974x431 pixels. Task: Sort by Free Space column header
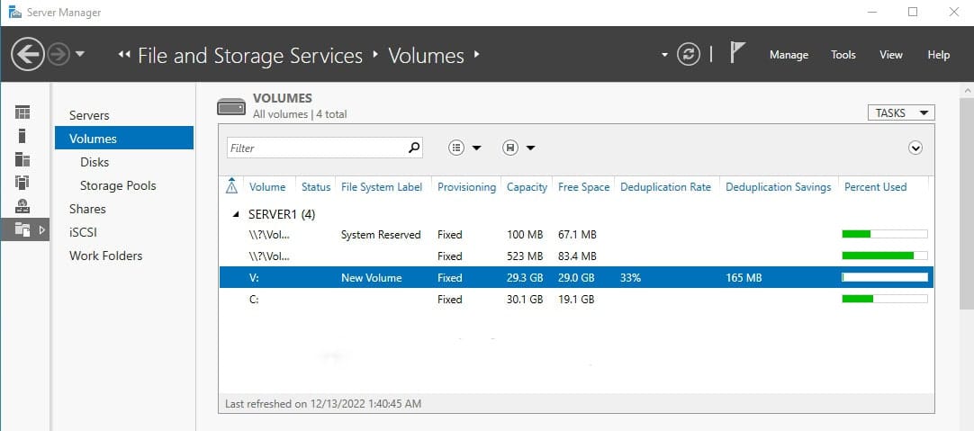[x=584, y=187]
